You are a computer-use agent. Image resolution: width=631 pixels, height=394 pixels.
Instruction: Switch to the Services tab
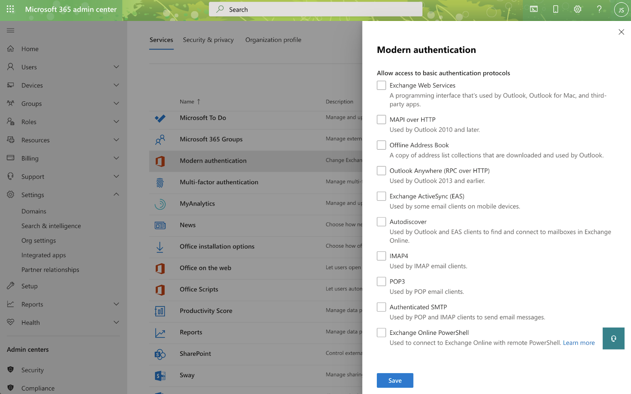coord(161,40)
